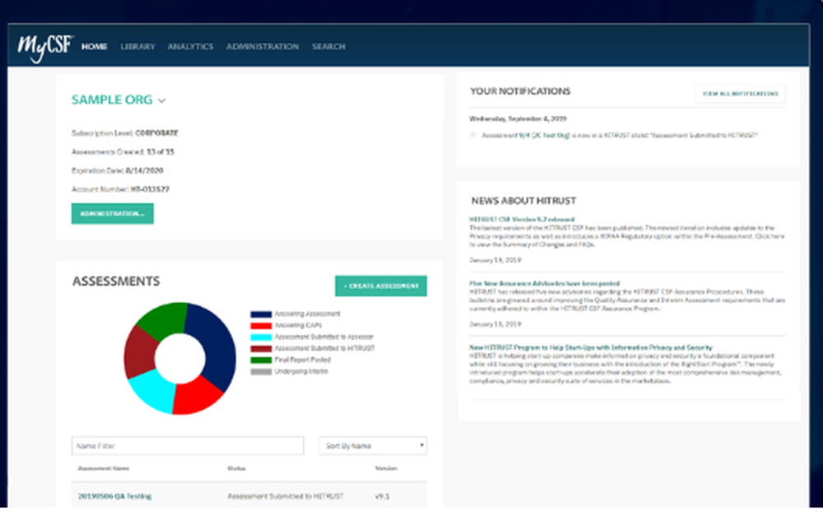
Task: Open the 20190506 QA Testing assessment
Action: coord(115,496)
